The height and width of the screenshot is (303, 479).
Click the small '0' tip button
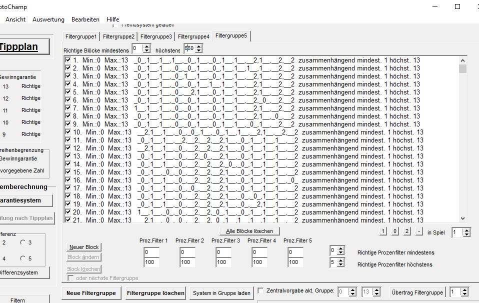point(395,231)
